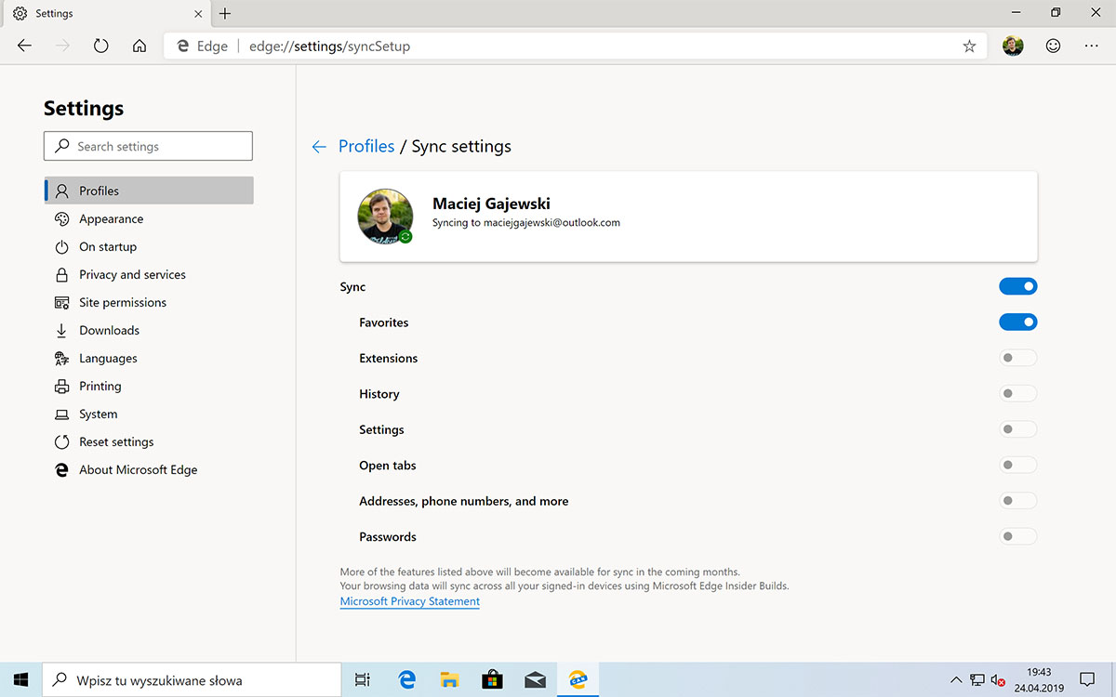Open Windows Start menu
The image size is (1116, 697).
(x=20, y=680)
